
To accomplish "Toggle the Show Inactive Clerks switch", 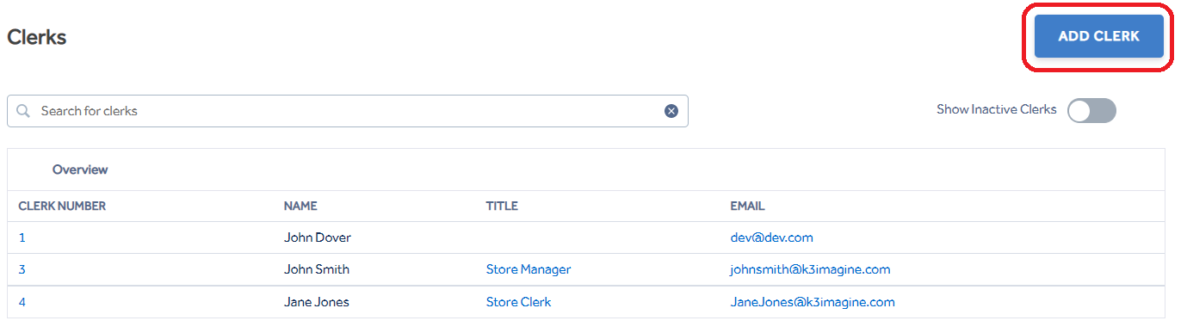I will click(1091, 110).
